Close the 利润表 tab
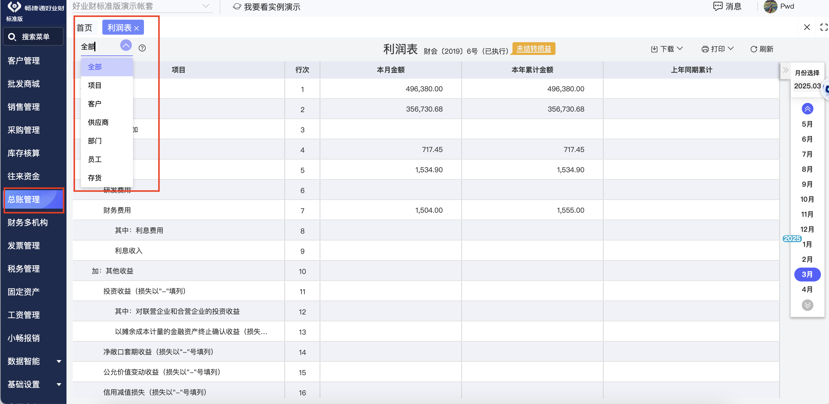The width and height of the screenshot is (829, 404). point(136,28)
